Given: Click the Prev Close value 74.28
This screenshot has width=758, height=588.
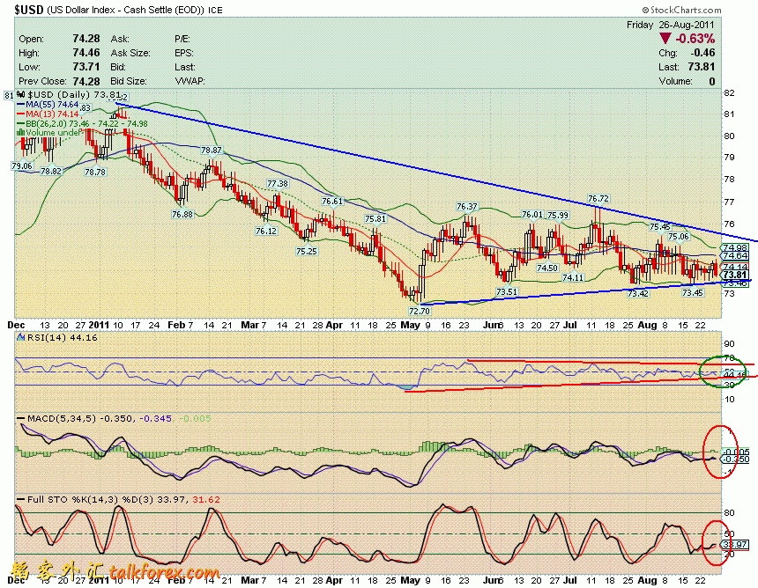Looking at the screenshot, I should tap(86, 81).
